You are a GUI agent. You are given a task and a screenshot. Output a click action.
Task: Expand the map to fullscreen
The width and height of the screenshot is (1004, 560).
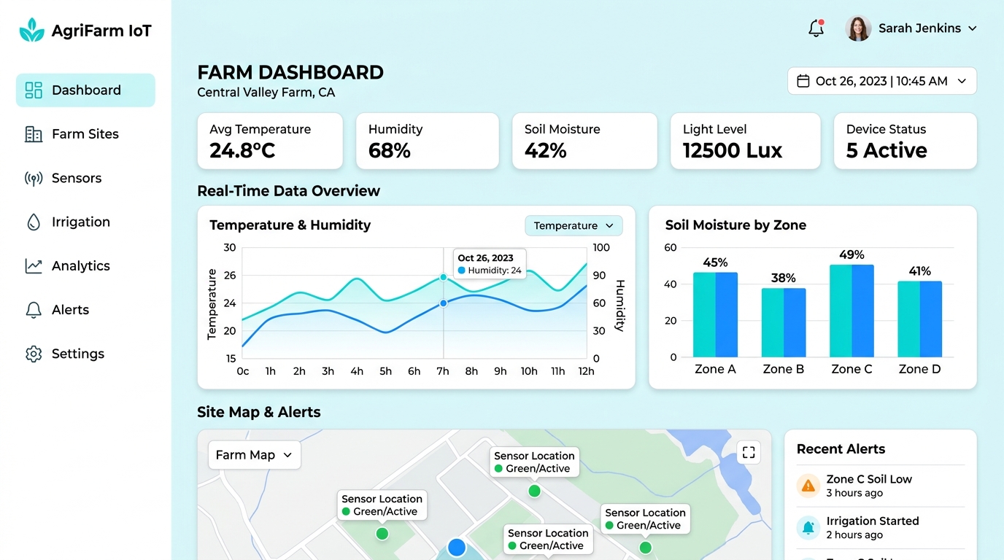click(749, 453)
